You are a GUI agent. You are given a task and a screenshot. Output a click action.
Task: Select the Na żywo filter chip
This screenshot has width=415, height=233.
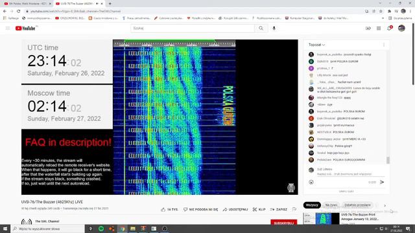(x=331, y=205)
